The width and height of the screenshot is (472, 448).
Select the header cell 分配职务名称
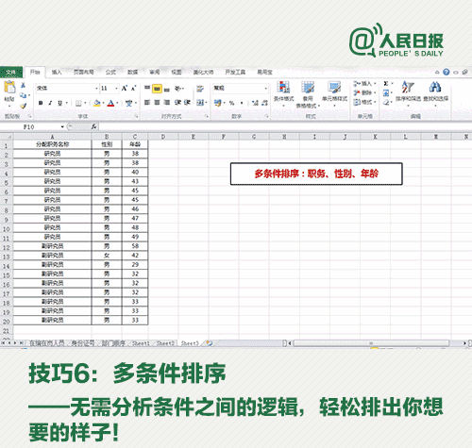pyautogui.click(x=53, y=144)
